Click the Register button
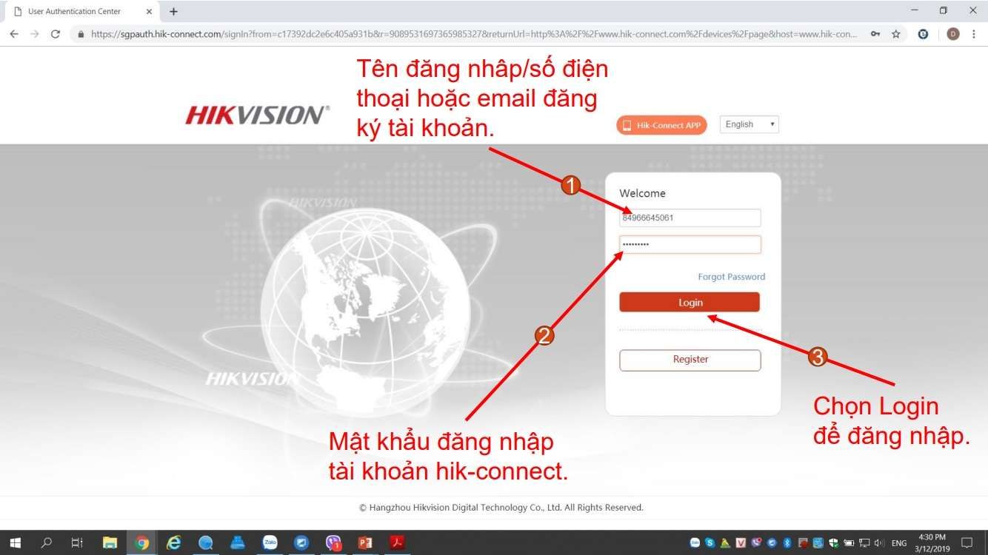This screenshot has width=988, height=555. 690,360
